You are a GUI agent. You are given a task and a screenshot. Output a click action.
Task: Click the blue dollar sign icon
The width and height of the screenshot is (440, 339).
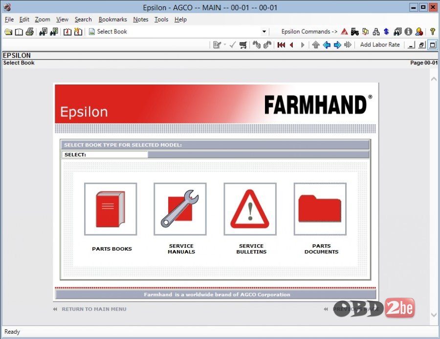[386, 32]
